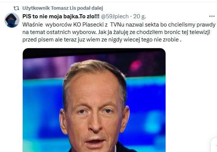The width and height of the screenshot is (217, 152).
Task: Open profile 'PiS to nie moja bajka.To zło!!!'
Action: [x=61, y=16]
